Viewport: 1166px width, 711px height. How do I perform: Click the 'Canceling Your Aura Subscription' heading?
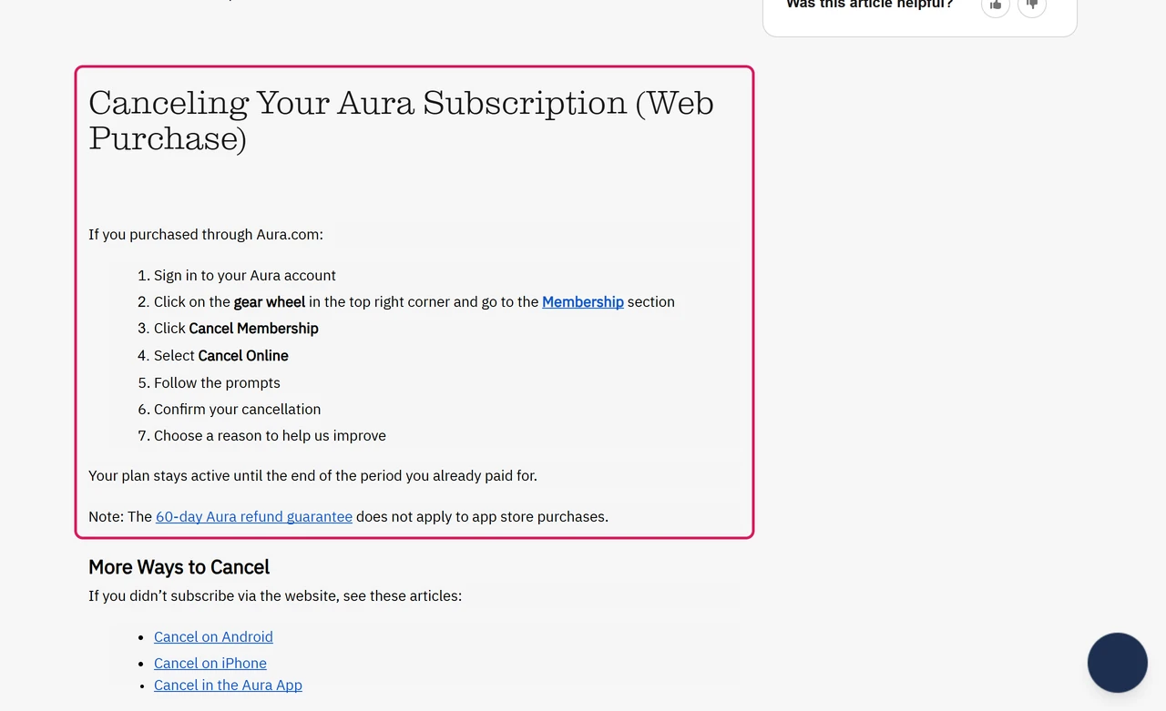[x=401, y=120]
